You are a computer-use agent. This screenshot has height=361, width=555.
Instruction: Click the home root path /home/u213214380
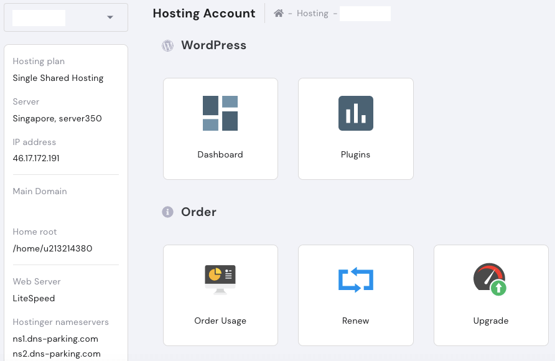coord(52,248)
